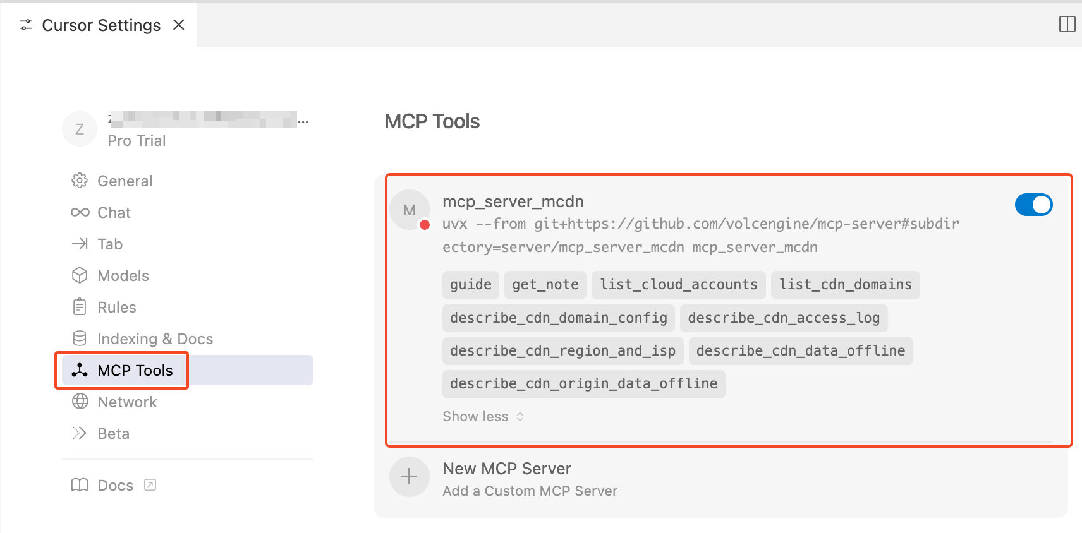Image resolution: width=1082 pixels, height=533 pixels.
Task: Click the Models cube icon
Action: pos(80,275)
